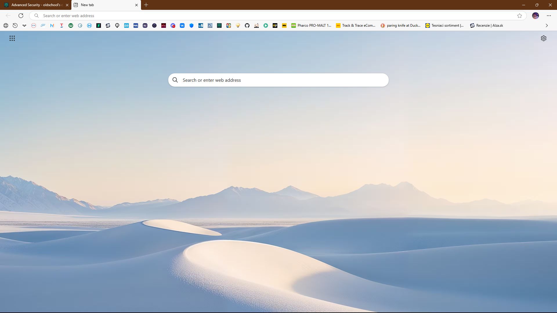This screenshot has width=557, height=313.
Task: Open the IMDb bookmark icon
Action: click(284, 26)
